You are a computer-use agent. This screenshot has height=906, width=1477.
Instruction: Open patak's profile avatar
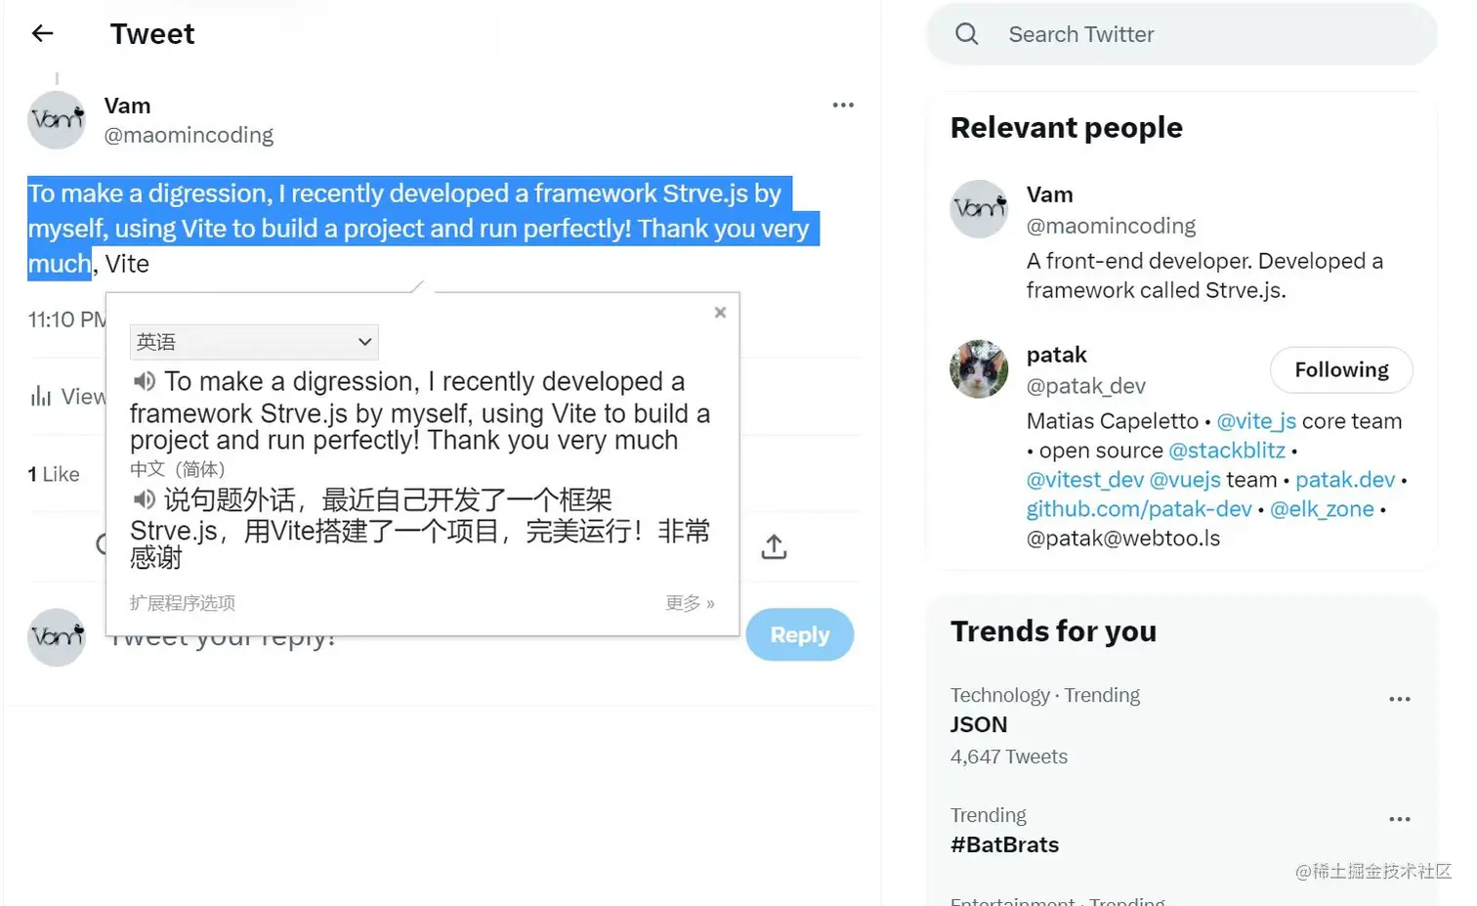[979, 369]
